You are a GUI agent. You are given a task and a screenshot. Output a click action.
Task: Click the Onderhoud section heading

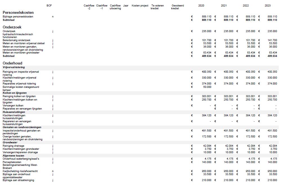[12, 63]
